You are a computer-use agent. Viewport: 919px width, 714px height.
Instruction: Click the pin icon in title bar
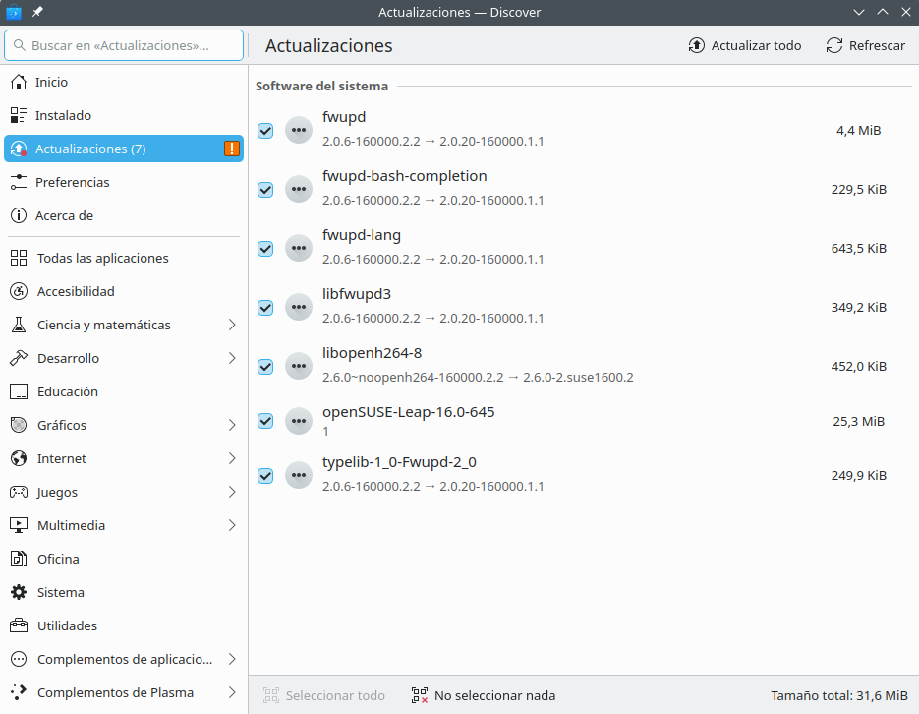pyautogui.click(x=37, y=12)
